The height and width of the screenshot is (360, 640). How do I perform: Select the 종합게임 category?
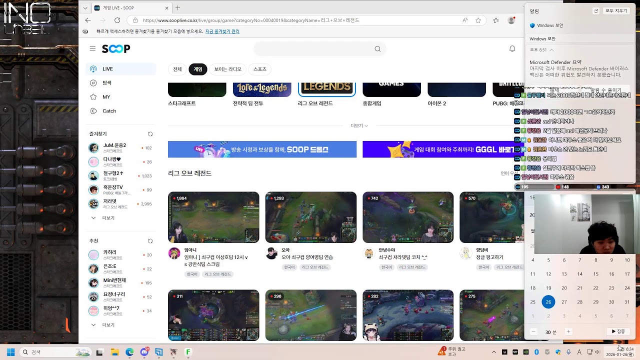pyautogui.click(x=391, y=94)
